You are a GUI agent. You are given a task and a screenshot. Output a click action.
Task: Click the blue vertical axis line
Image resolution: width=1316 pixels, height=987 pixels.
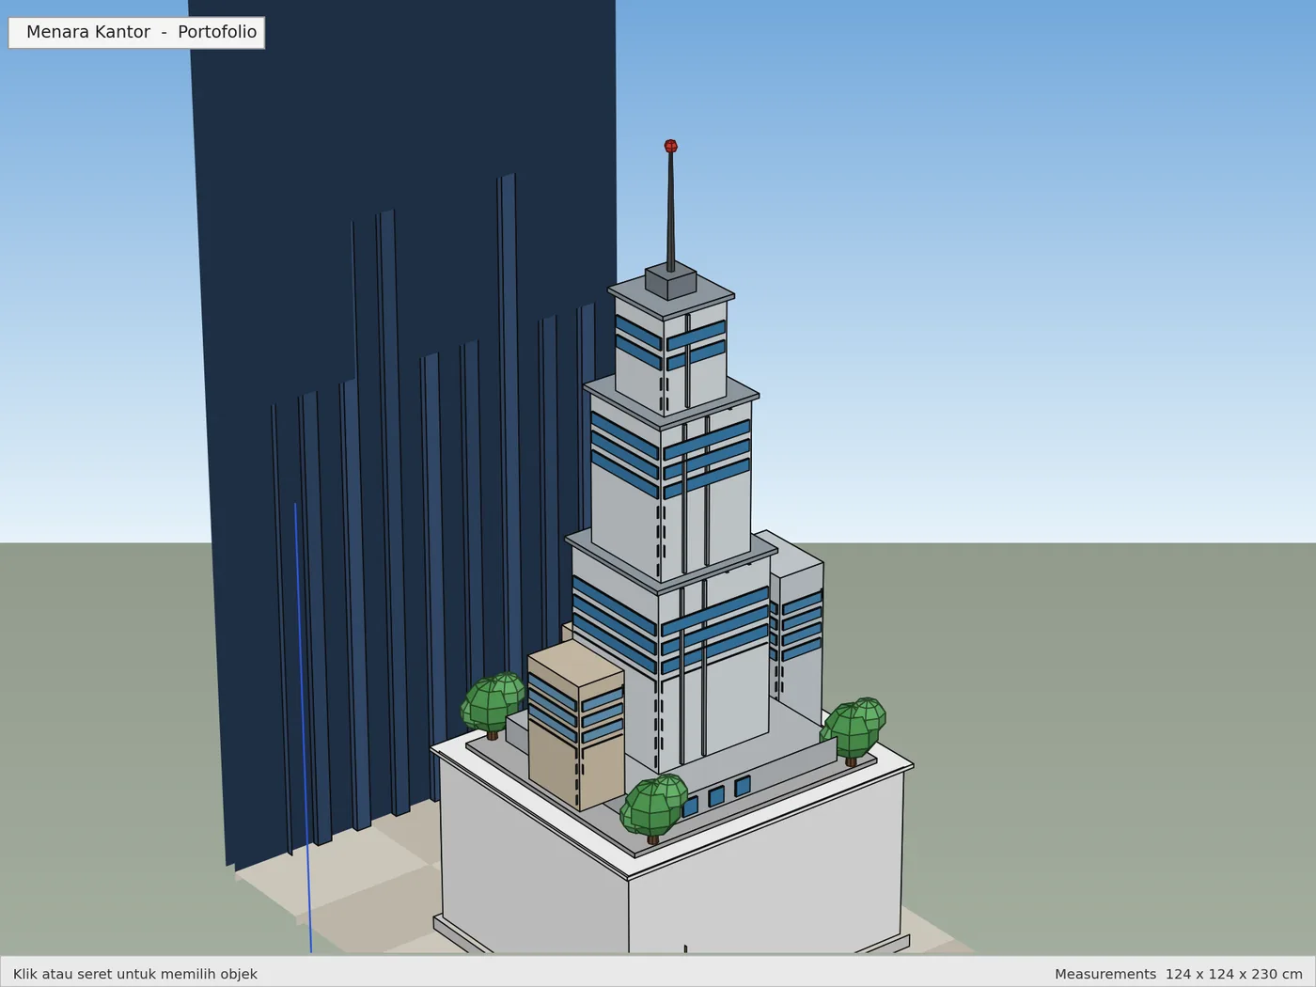click(x=303, y=728)
